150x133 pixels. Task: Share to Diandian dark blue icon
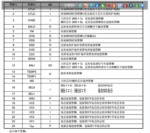coord(131,5)
